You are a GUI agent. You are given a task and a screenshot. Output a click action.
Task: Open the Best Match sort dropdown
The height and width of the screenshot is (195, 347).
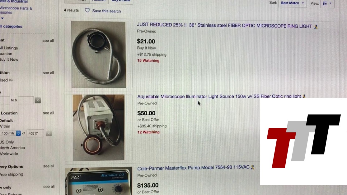292,3
